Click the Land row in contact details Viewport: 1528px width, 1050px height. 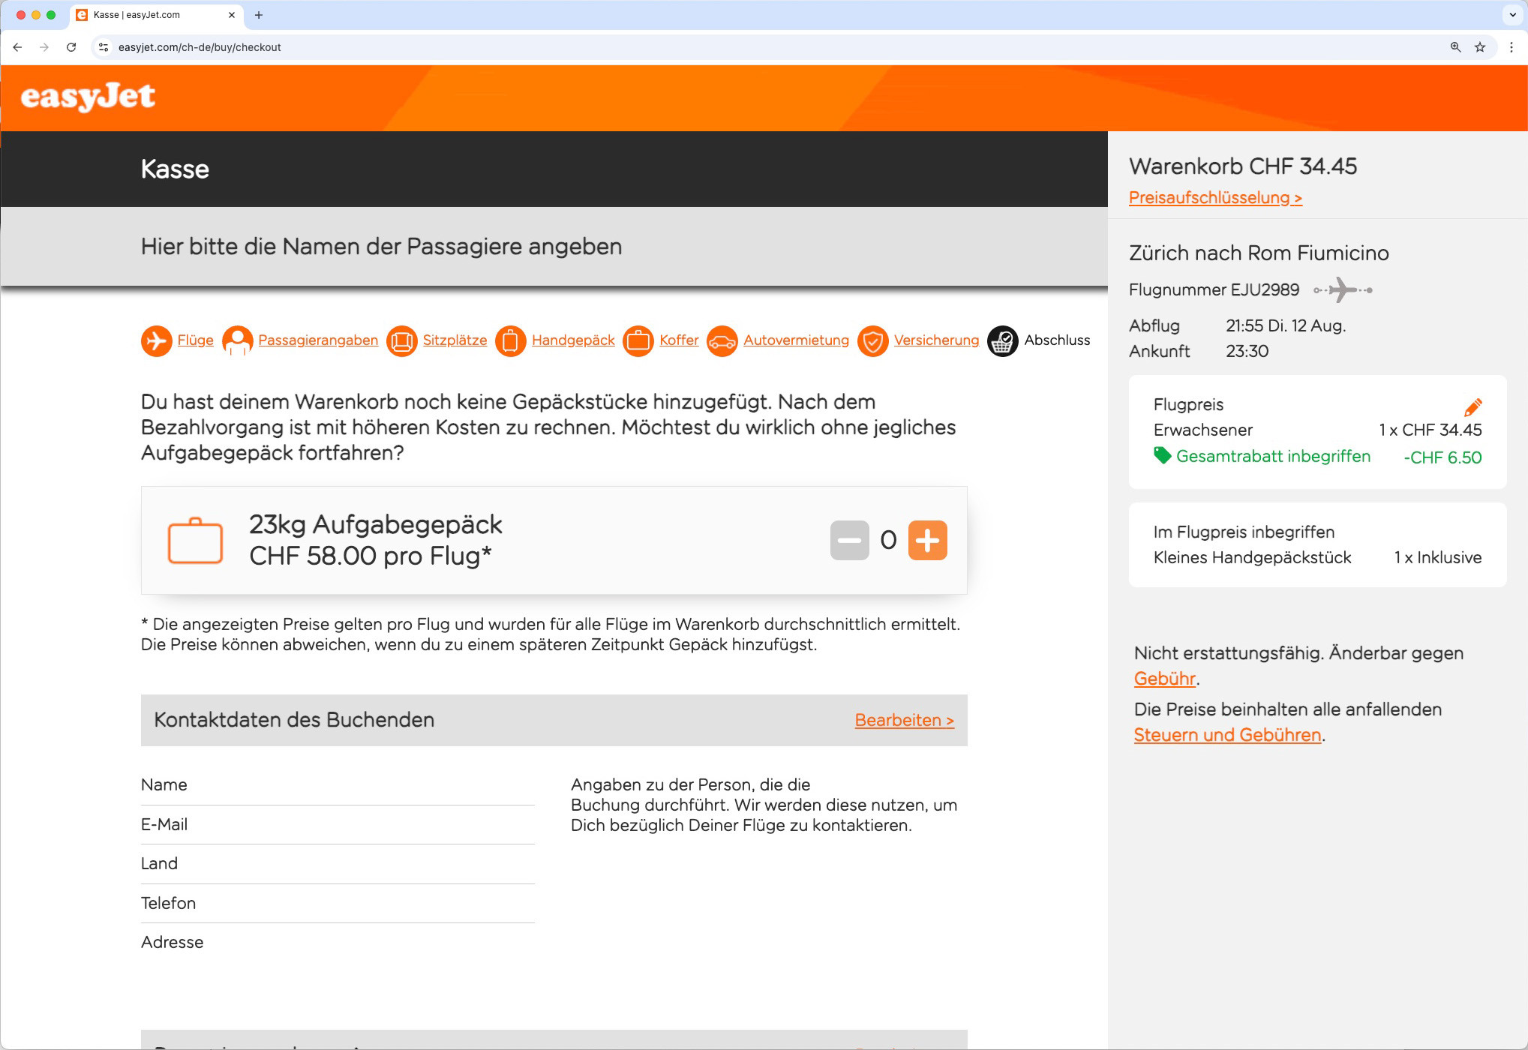338,864
